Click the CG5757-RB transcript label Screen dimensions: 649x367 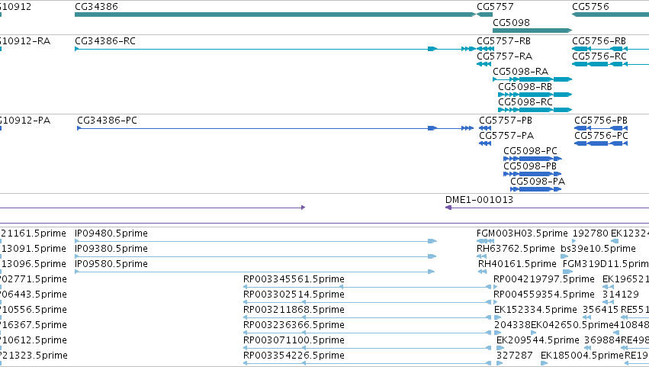[504, 41]
